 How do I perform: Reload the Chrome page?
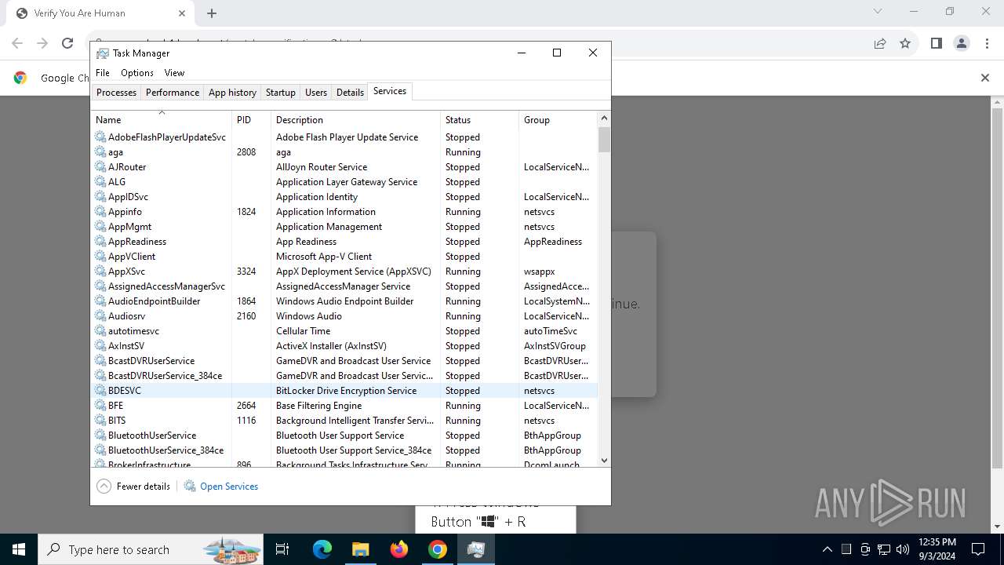(67, 43)
